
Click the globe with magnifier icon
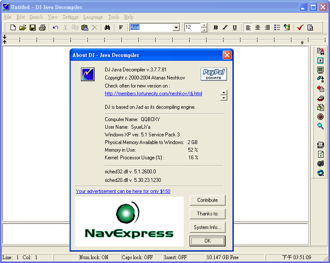[321, 173]
